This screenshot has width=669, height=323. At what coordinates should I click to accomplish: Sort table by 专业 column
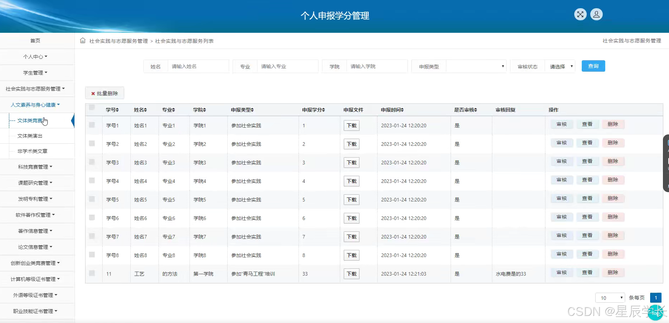[x=168, y=110]
